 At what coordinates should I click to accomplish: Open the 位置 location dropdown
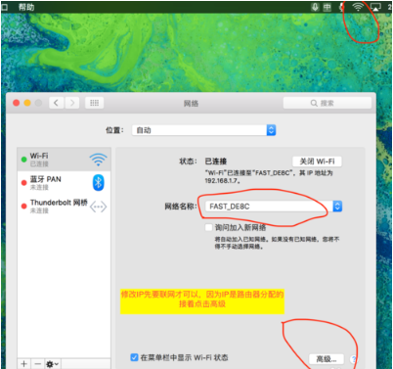click(x=204, y=130)
